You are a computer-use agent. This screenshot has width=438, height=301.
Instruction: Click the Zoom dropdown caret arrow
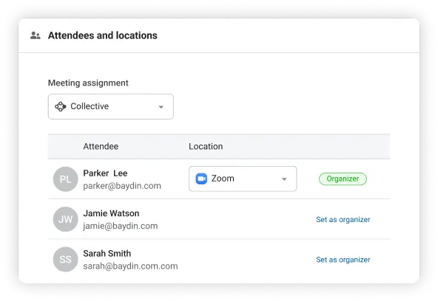(x=284, y=179)
